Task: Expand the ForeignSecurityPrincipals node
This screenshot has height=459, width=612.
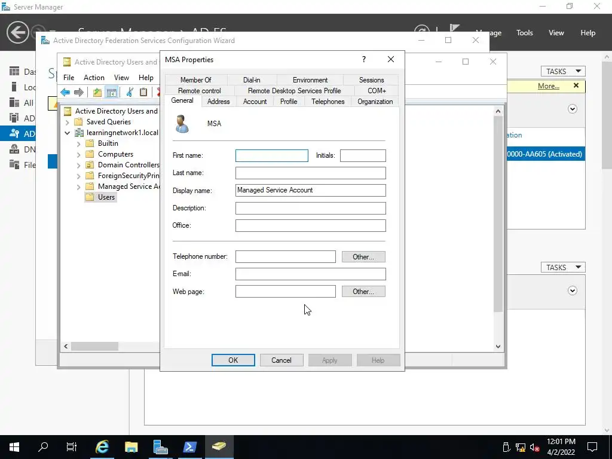Action: click(78, 176)
